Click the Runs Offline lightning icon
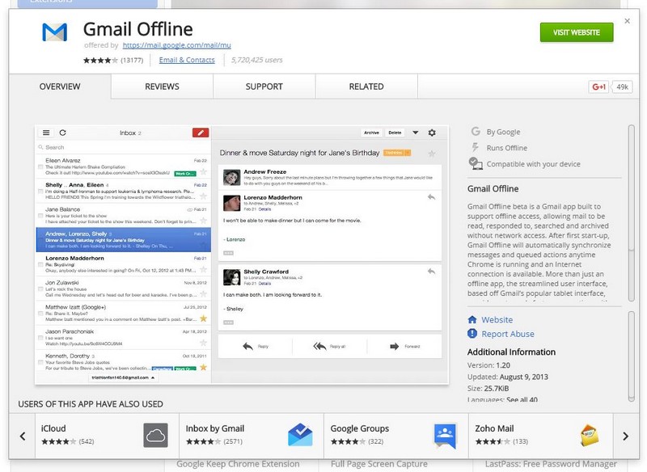 pos(476,147)
